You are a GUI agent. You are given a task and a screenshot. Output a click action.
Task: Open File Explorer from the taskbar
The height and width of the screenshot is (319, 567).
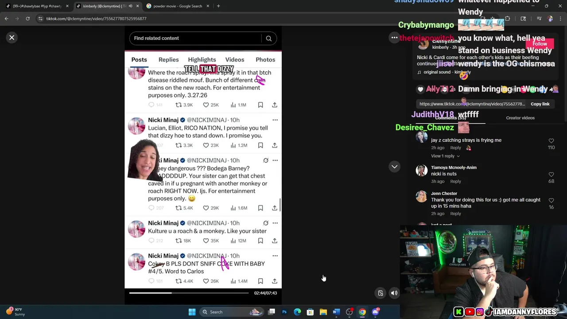(x=323, y=312)
